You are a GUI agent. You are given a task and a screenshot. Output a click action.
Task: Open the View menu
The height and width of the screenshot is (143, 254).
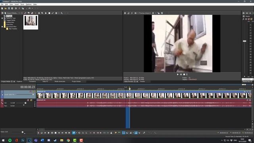(11, 4)
